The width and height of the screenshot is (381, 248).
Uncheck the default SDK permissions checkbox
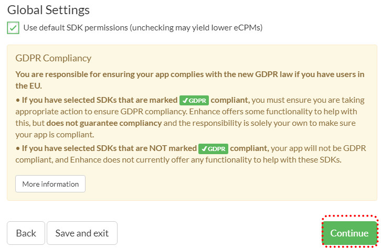pos(13,28)
